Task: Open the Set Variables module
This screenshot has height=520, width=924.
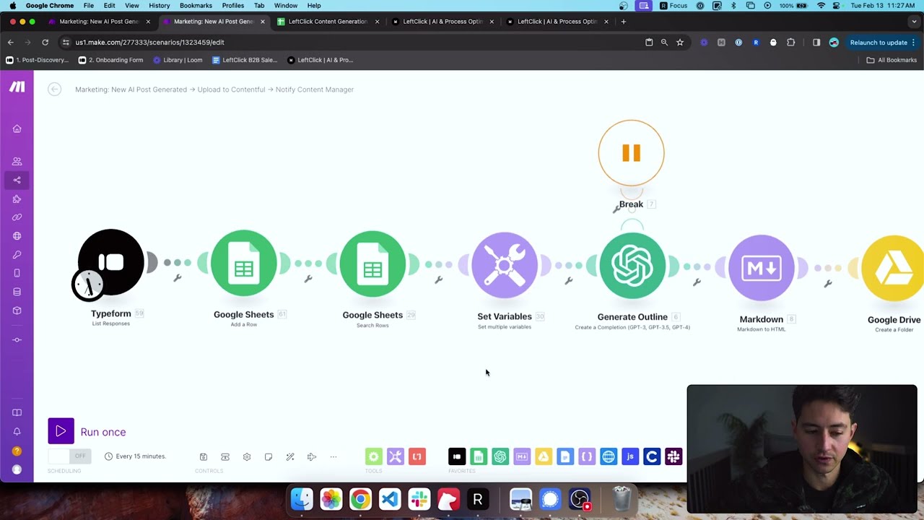Action: 504,264
